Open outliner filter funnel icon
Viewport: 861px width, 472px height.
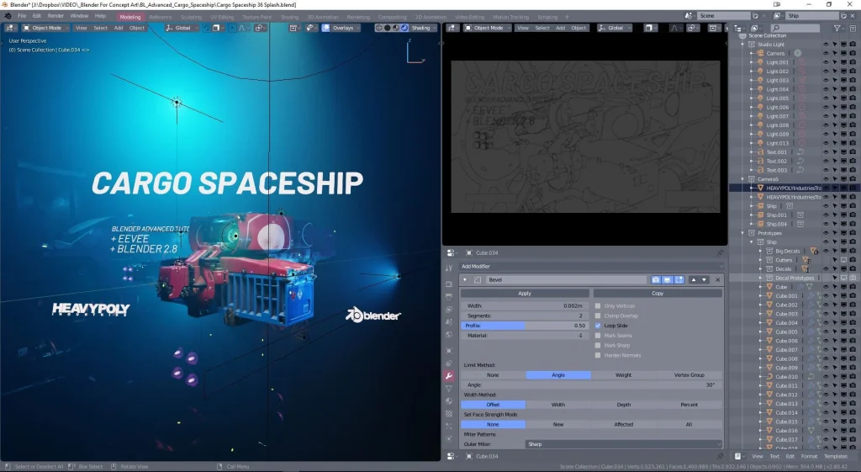pos(837,28)
